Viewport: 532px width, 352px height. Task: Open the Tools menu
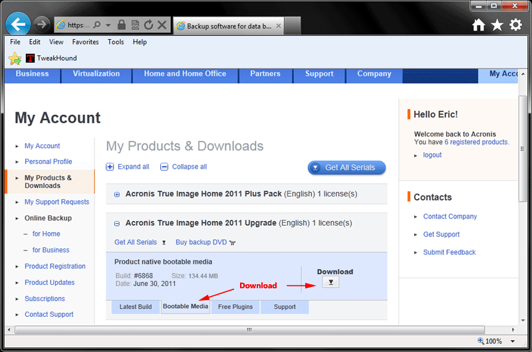116,42
